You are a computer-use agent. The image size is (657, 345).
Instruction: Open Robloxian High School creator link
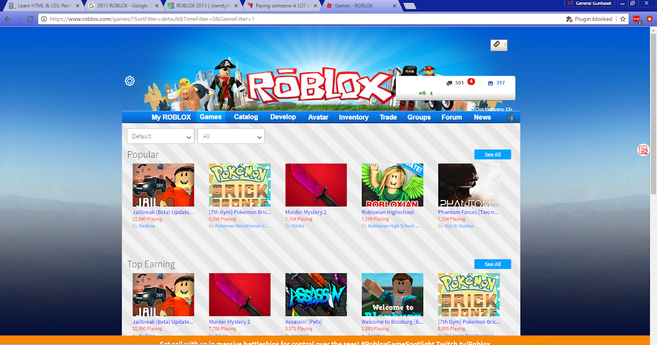[x=393, y=226]
